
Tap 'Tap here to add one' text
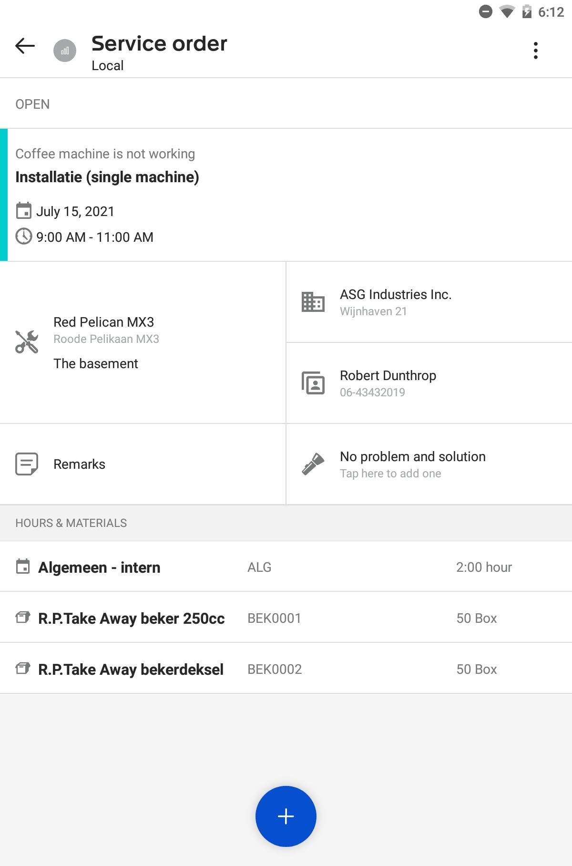coord(390,474)
